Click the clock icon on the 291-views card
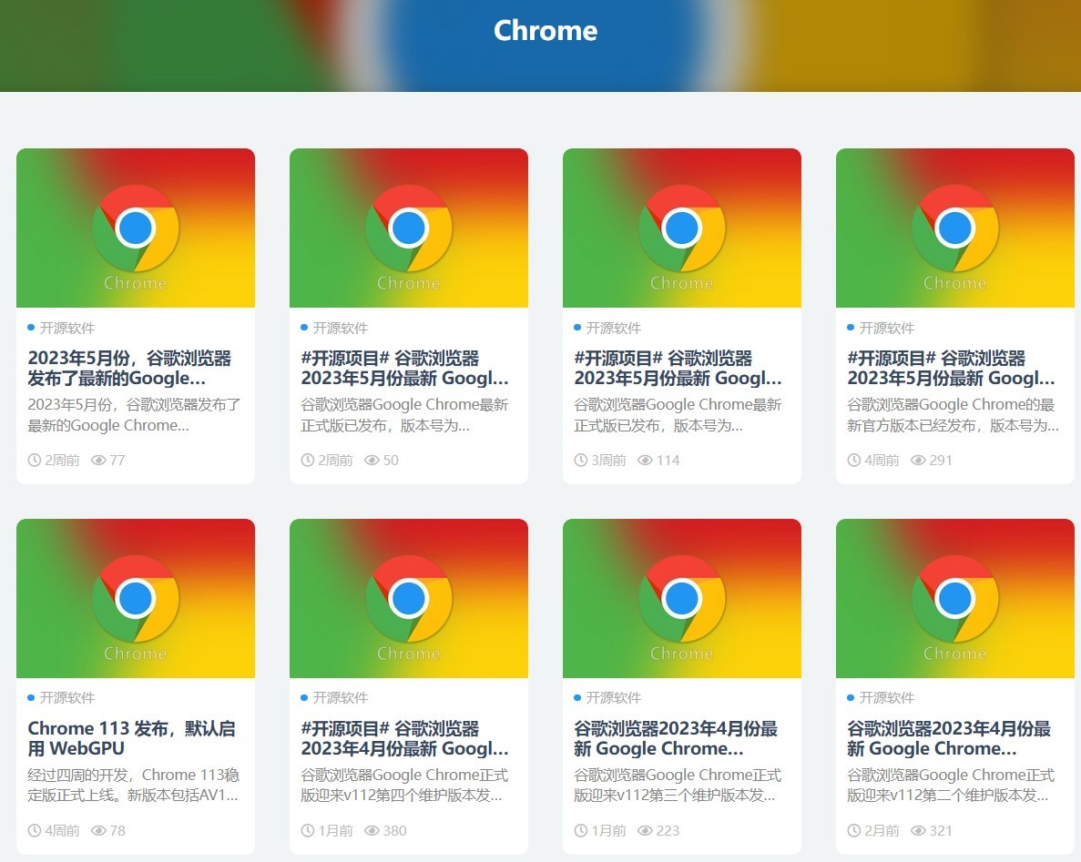The width and height of the screenshot is (1081, 862). coord(853,461)
